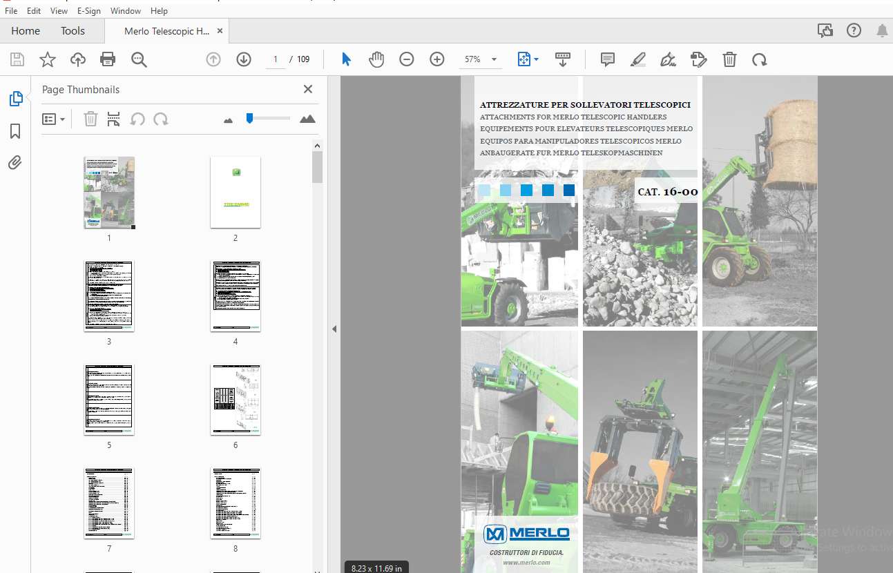Click the fit page mode icon
The image size is (893, 573).
(x=524, y=59)
